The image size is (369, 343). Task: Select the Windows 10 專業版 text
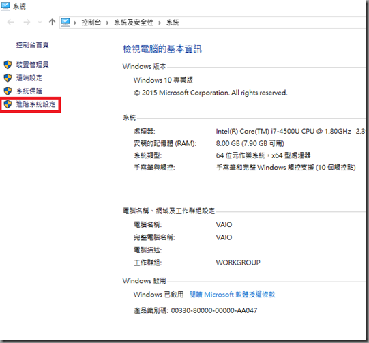(163, 80)
